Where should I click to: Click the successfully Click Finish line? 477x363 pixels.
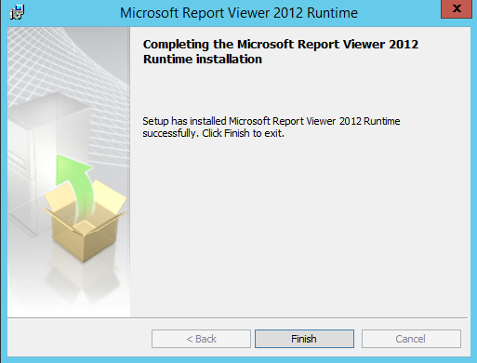coord(213,133)
